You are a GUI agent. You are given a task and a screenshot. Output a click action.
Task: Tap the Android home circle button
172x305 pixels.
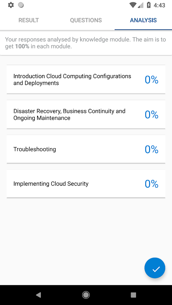coord(86,295)
